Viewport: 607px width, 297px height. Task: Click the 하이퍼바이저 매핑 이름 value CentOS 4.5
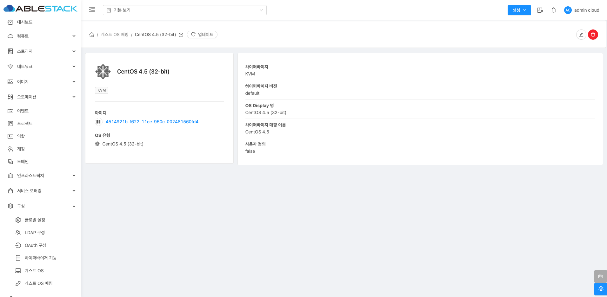coord(257,132)
